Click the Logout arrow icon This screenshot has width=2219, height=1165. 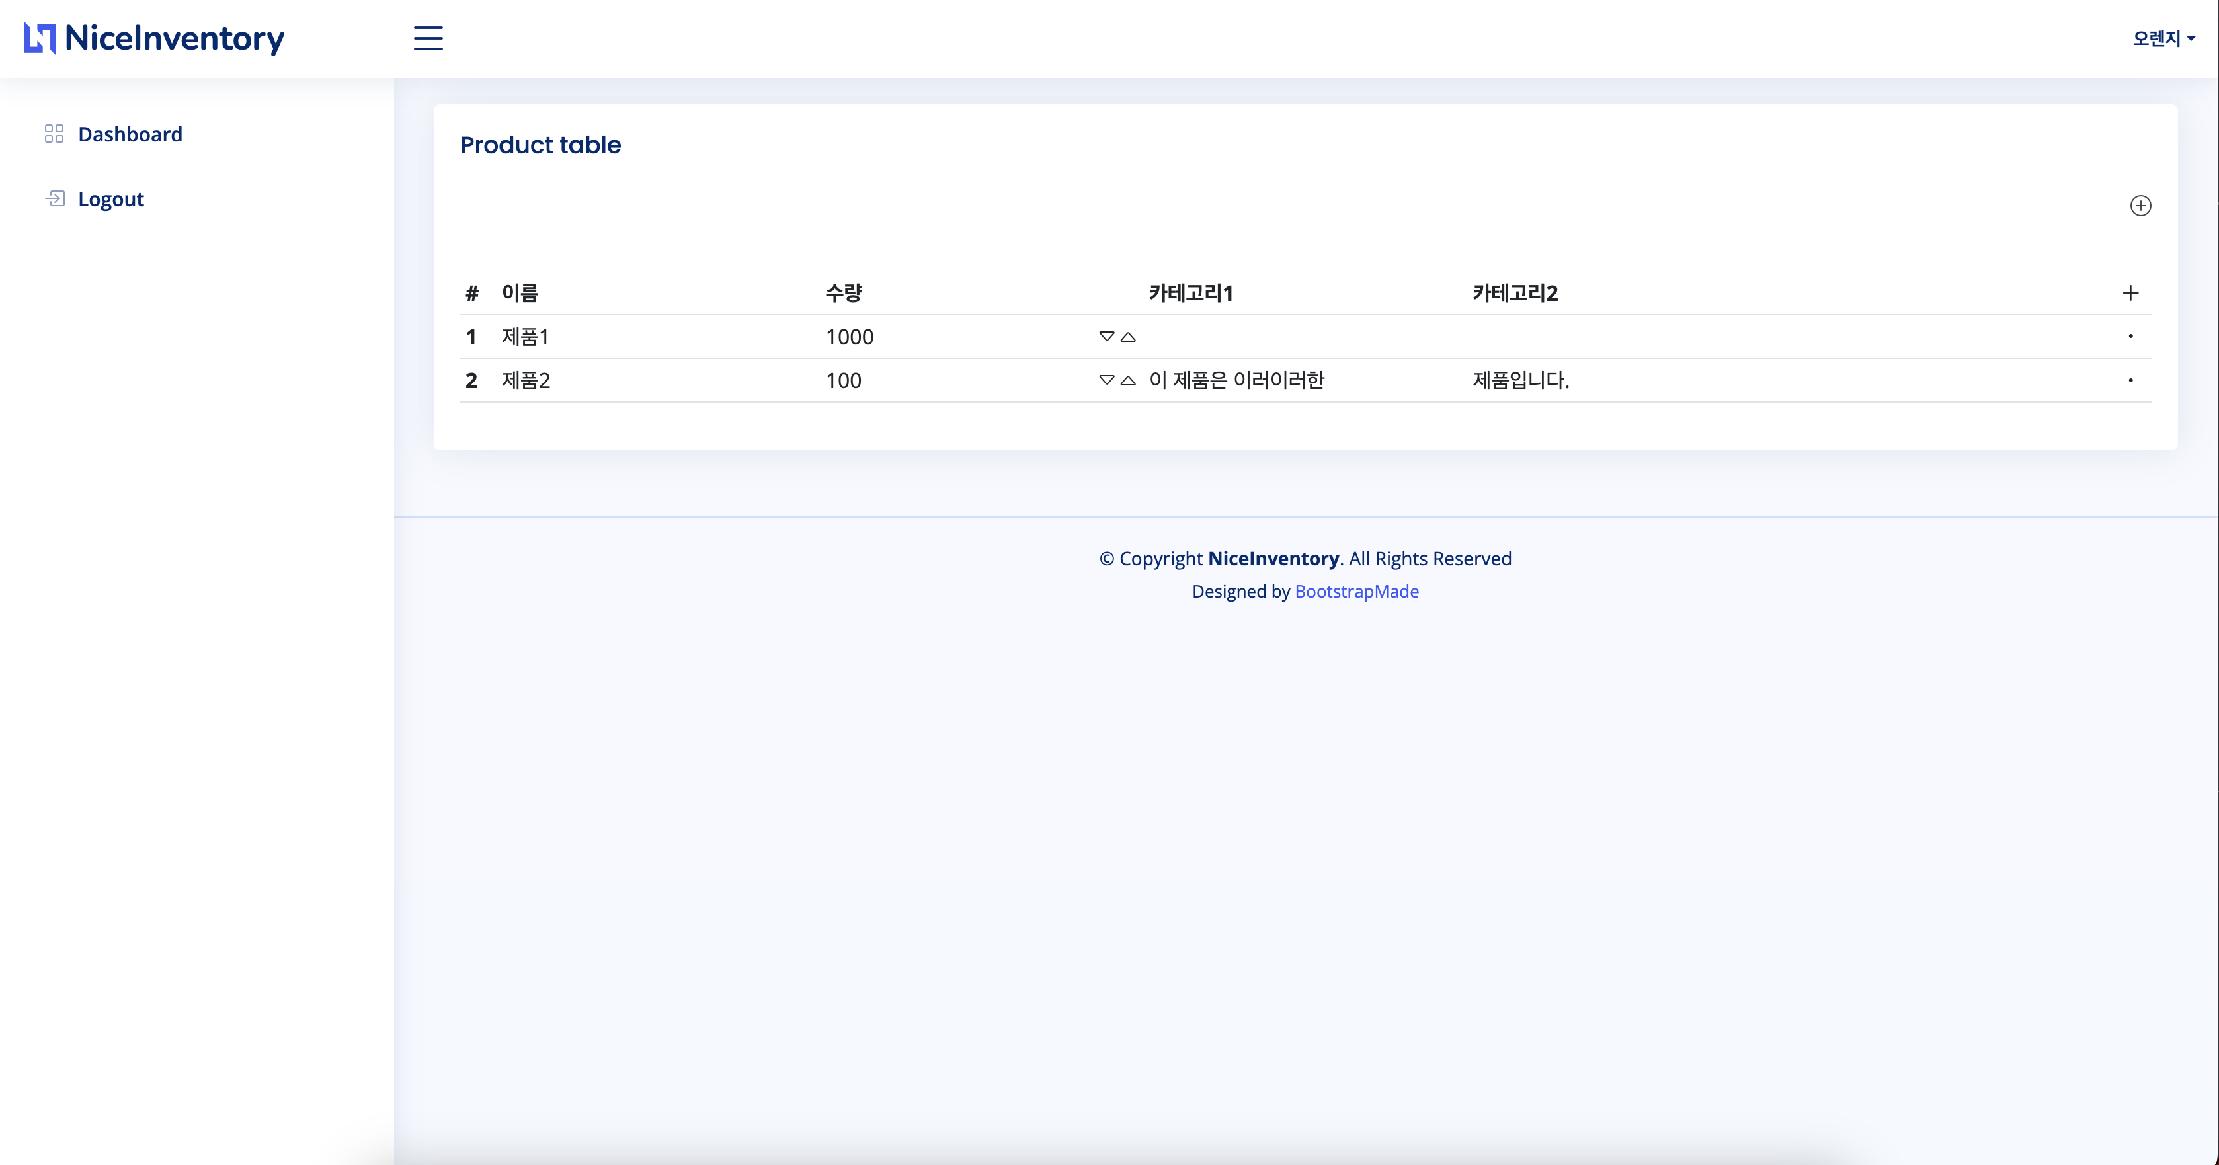[x=54, y=199]
